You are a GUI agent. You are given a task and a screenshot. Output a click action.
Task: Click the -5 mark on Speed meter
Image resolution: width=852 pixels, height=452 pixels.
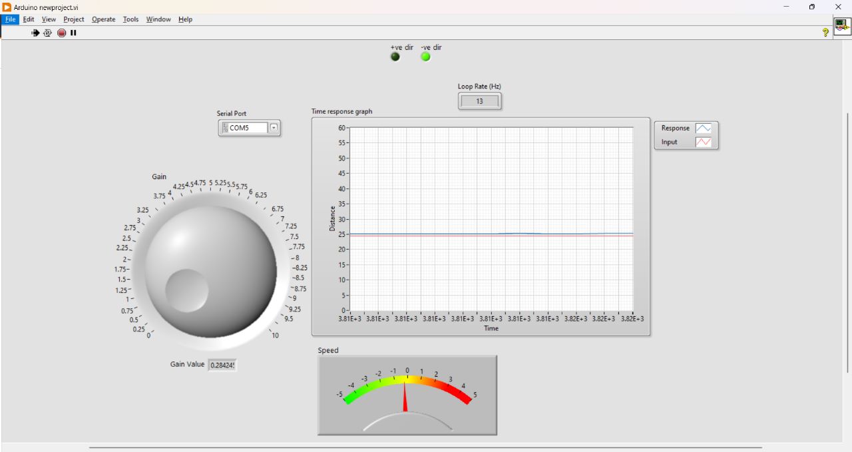(x=339, y=395)
